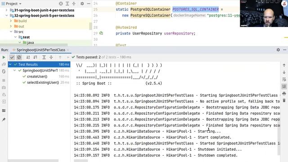Pin the Run tab

click(4, 120)
